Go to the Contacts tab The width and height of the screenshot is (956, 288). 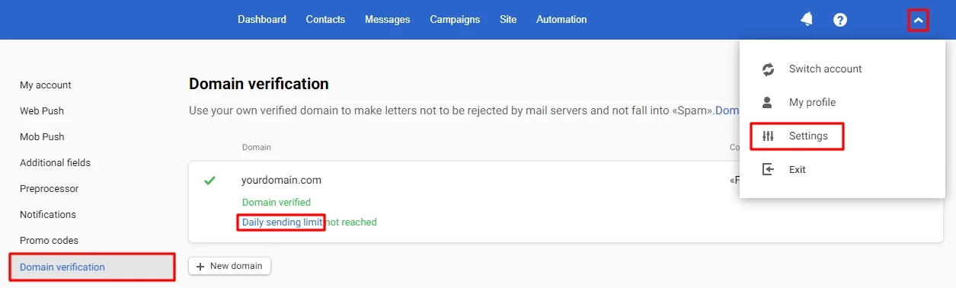pyautogui.click(x=325, y=20)
